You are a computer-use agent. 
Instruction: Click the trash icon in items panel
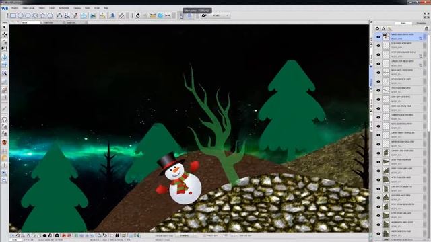click(426, 28)
